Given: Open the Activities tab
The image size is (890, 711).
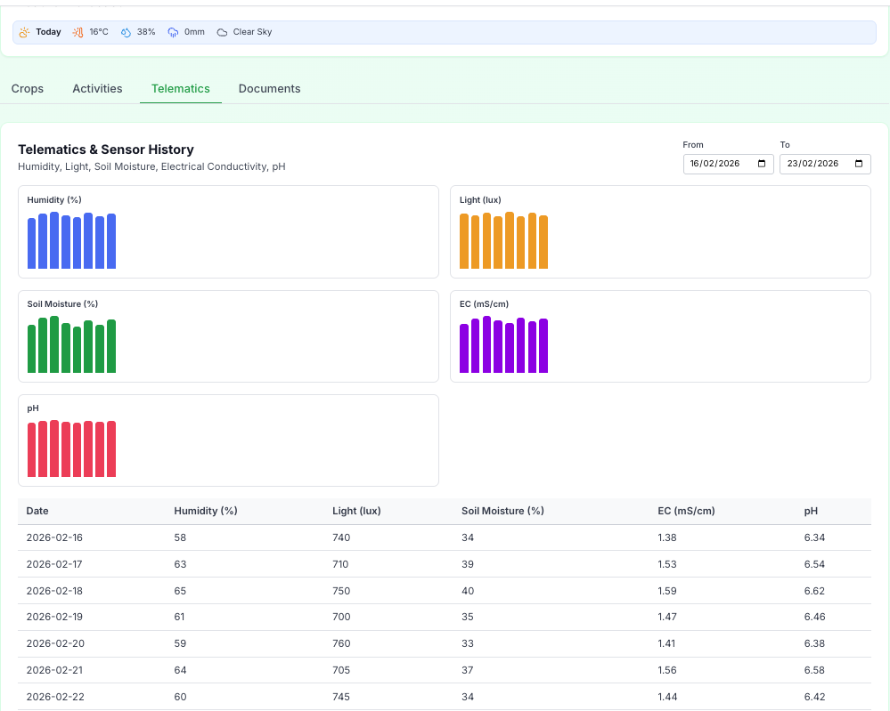Looking at the screenshot, I should click(97, 88).
